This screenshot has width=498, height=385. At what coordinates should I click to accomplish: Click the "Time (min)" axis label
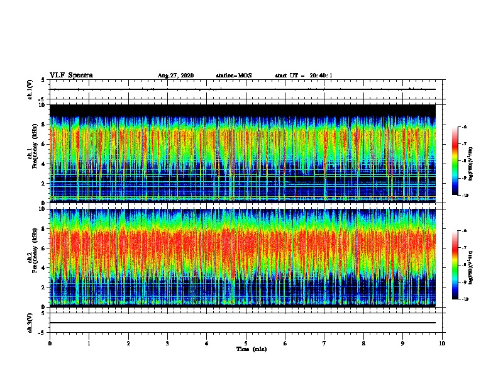(252, 349)
